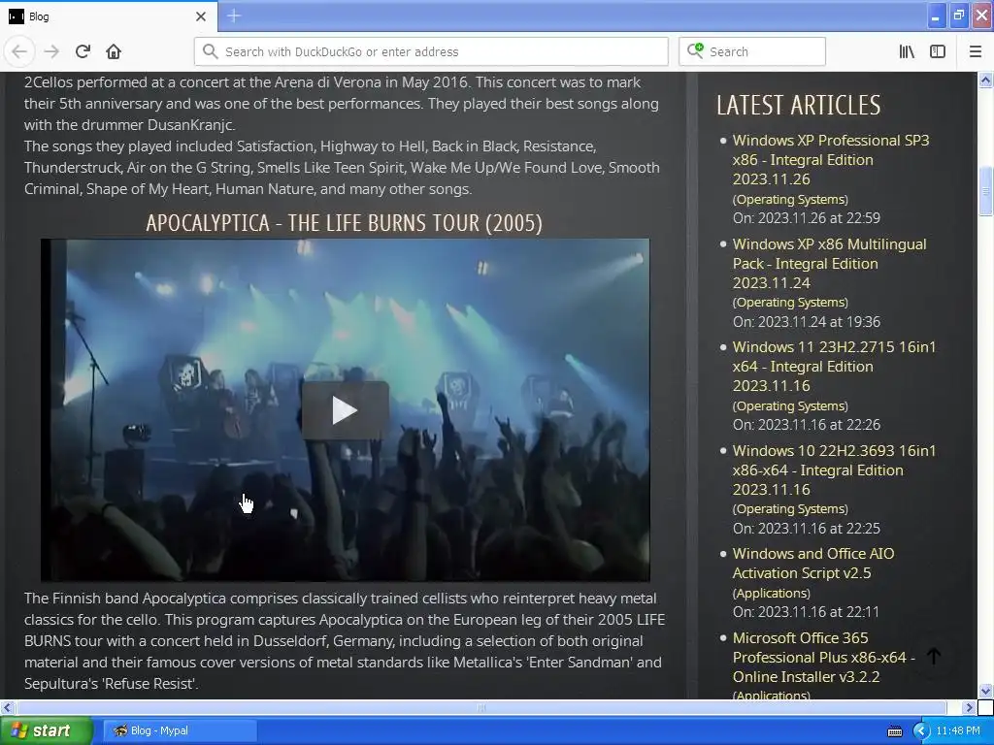Image resolution: width=994 pixels, height=745 pixels.
Task: Click the 11:48 PM system clock
Action: coord(958,731)
